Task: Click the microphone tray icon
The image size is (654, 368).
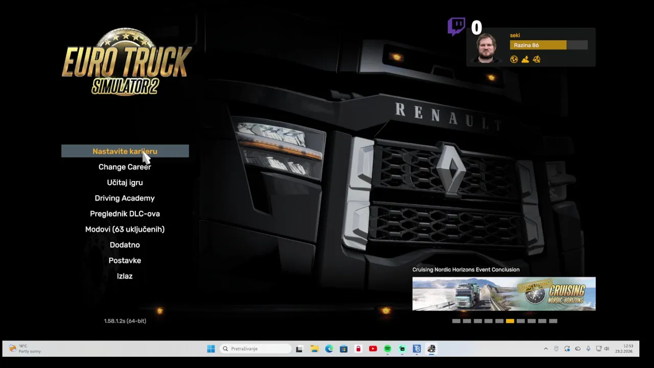Action: [x=588, y=349]
